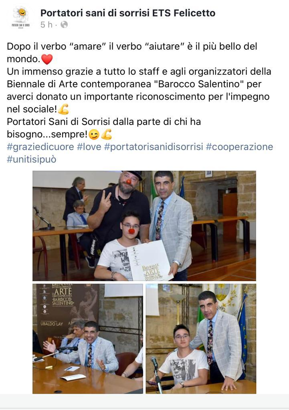The width and height of the screenshot is (289, 410).
Task: Open the #unitisipuò hashtag
Action: click(x=31, y=159)
